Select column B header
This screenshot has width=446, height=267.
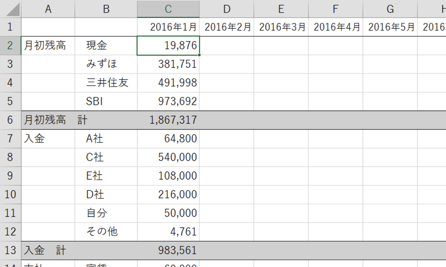[x=106, y=9]
